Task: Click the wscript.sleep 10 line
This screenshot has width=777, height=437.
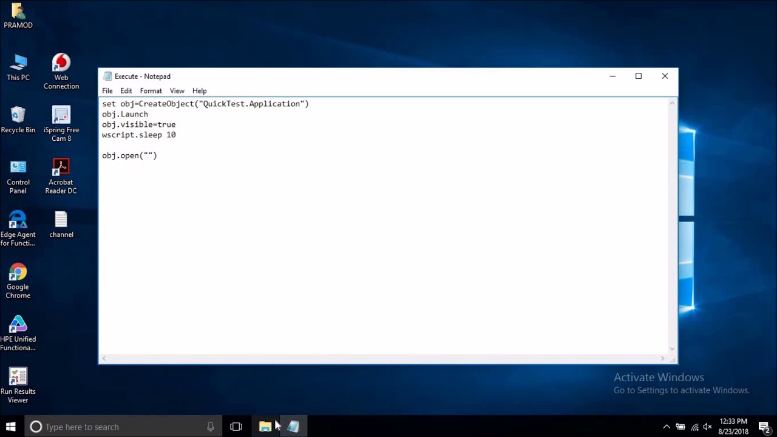Action: (138, 135)
